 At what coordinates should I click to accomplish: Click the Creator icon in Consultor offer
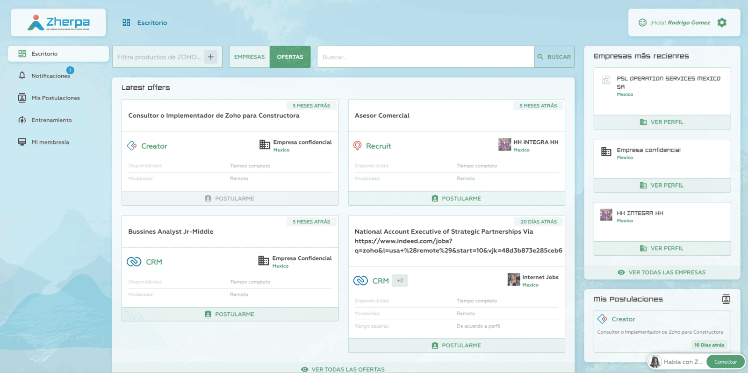tap(132, 146)
